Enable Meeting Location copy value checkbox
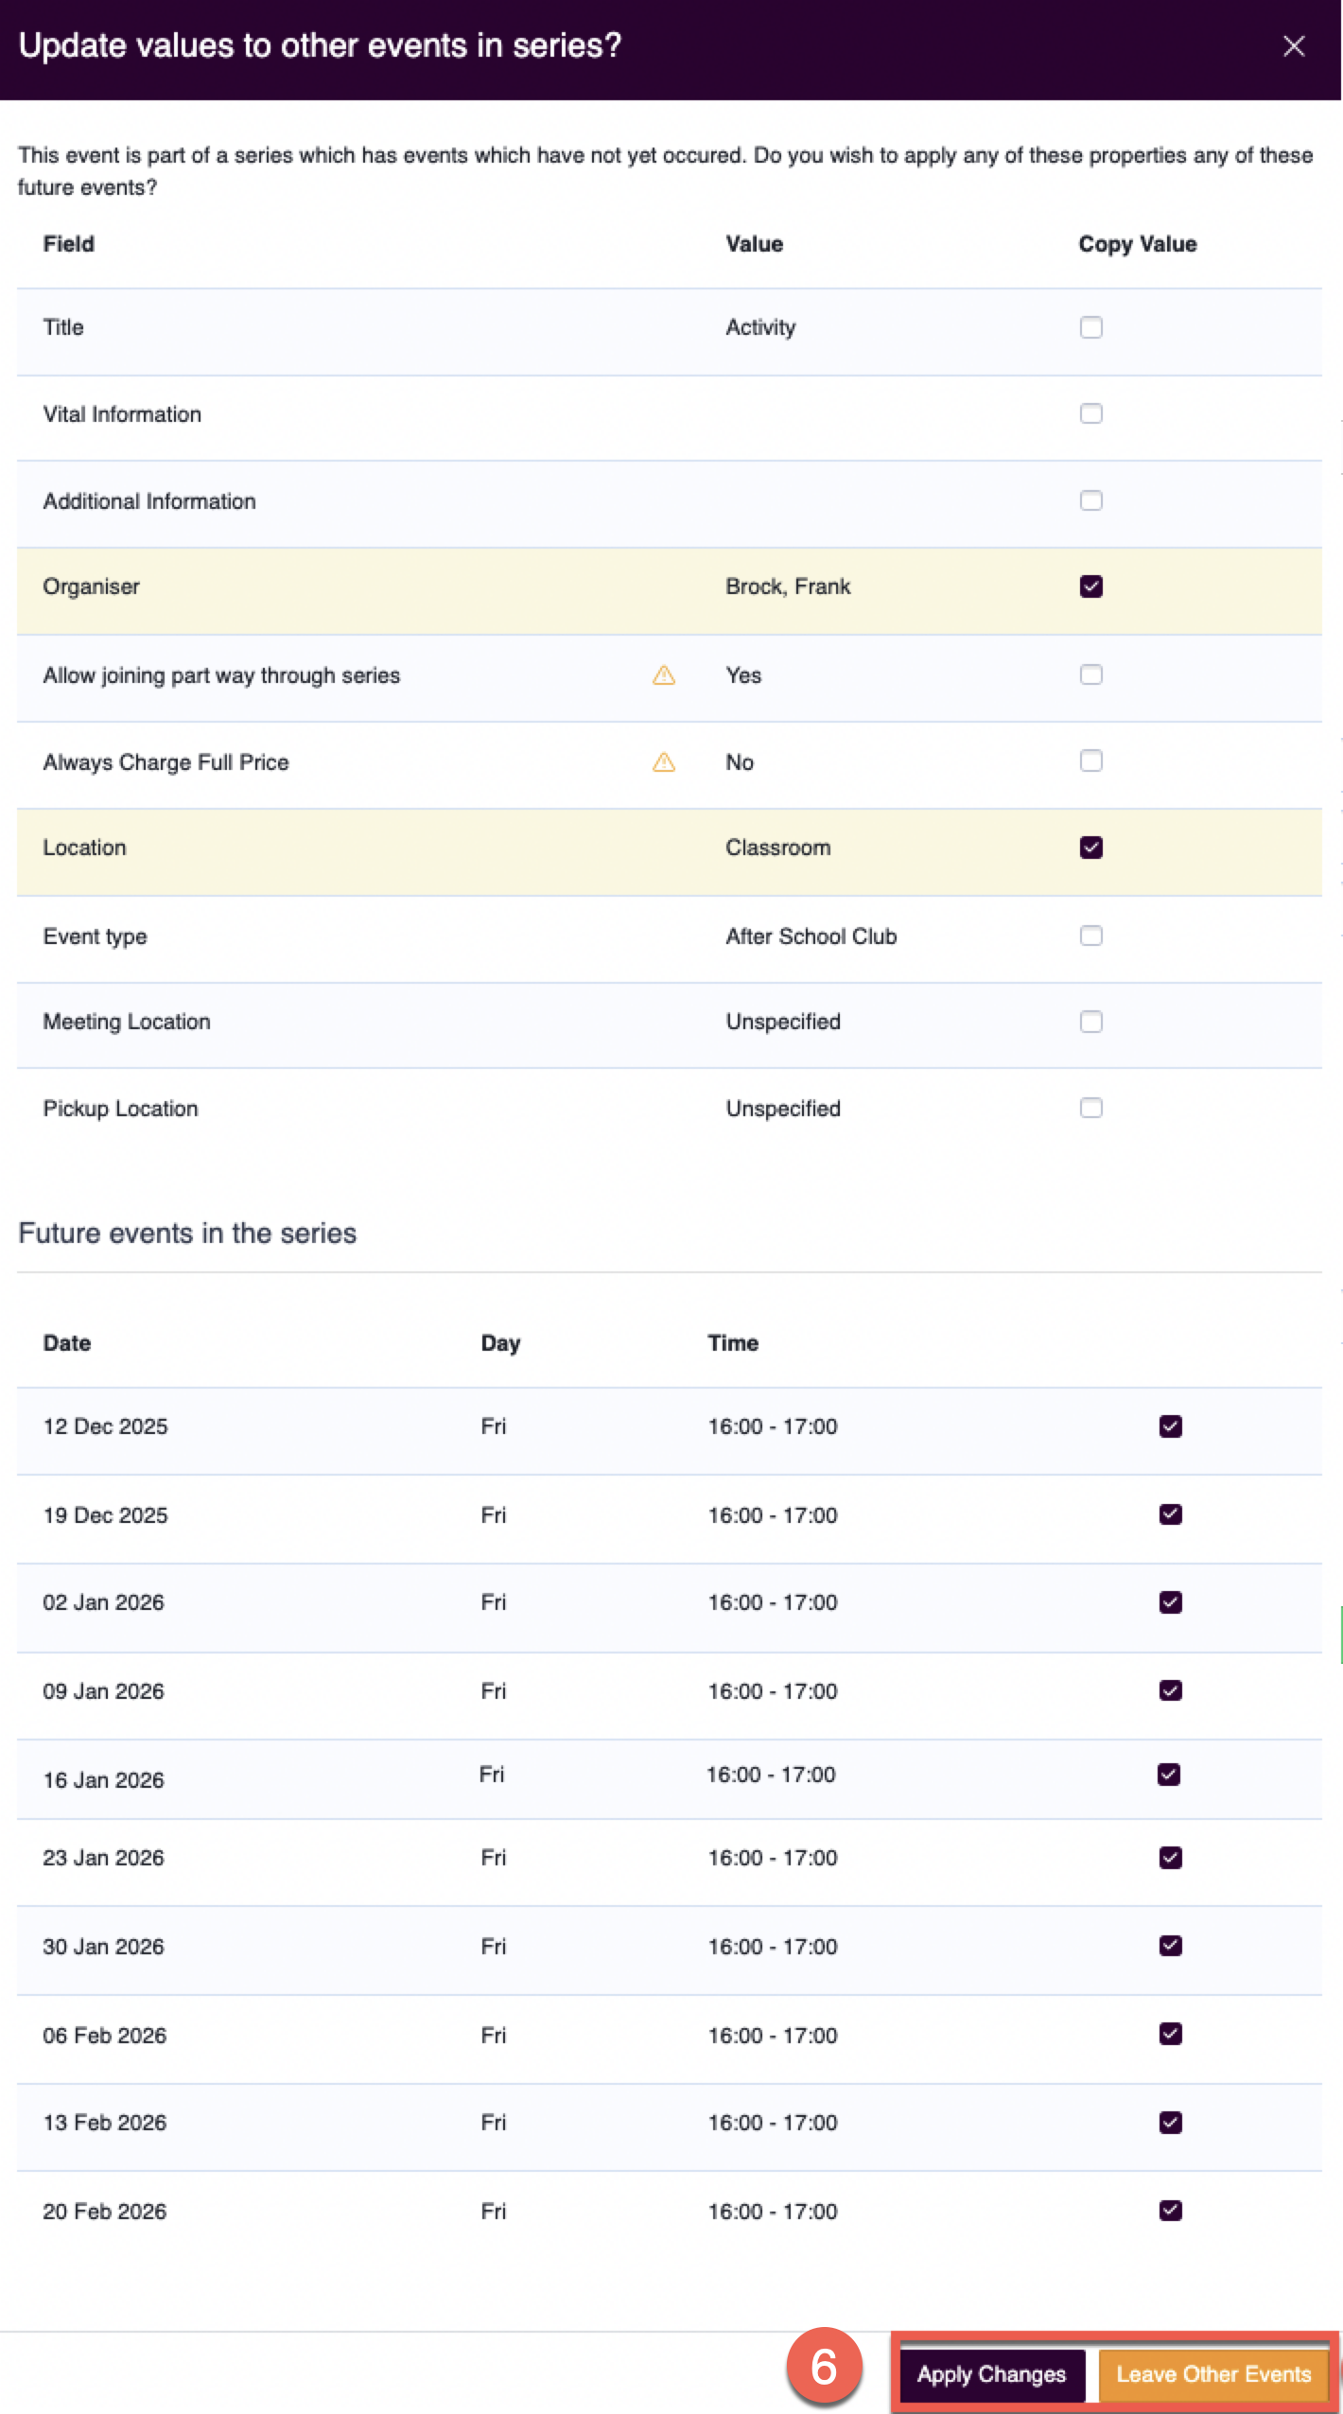 pos(1090,1022)
